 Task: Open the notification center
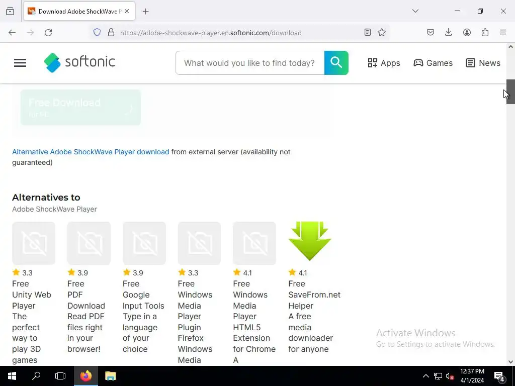coord(499,376)
